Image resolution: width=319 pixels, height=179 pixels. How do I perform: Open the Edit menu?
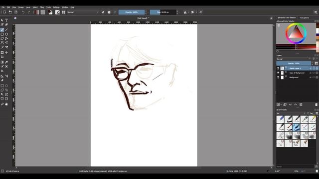point(8,7)
